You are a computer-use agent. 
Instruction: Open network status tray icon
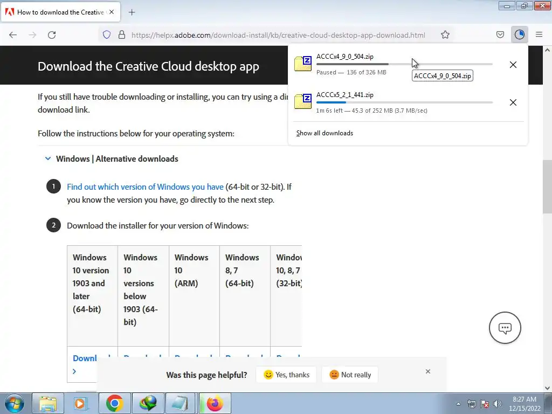point(471,404)
